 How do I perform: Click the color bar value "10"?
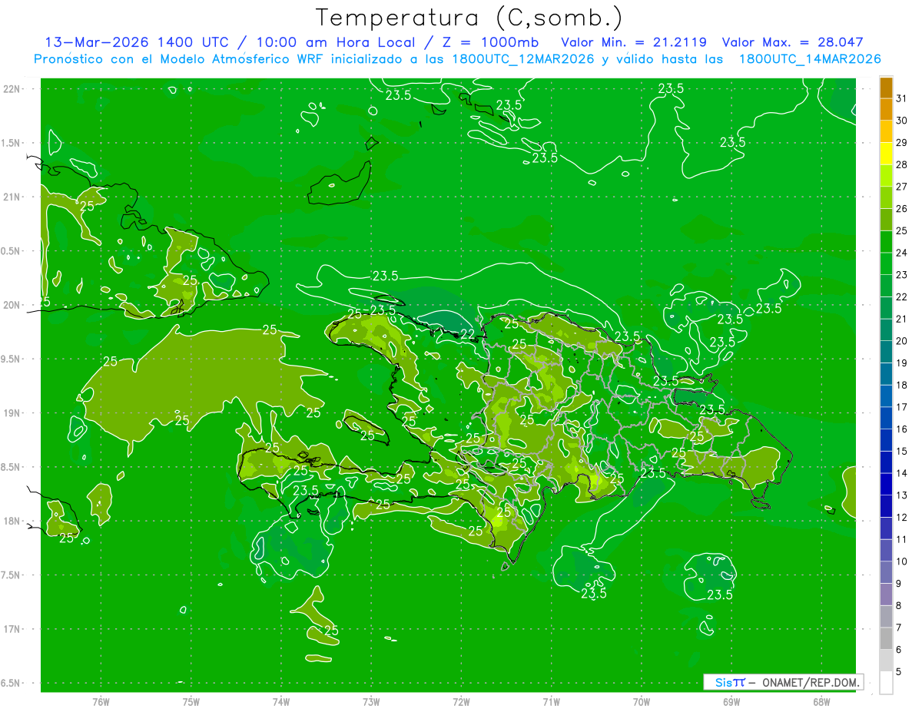[902, 561]
